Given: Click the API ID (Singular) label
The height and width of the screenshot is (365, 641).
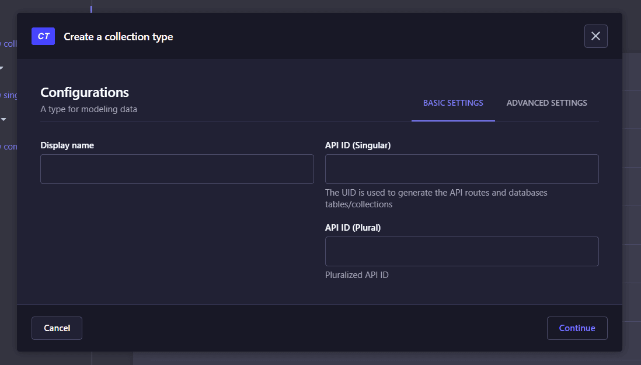Looking at the screenshot, I should pyautogui.click(x=358, y=145).
